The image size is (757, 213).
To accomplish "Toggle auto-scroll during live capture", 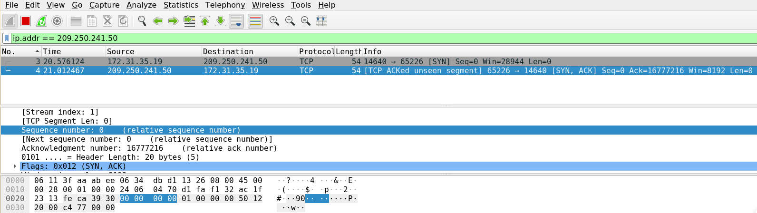I will (236, 21).
